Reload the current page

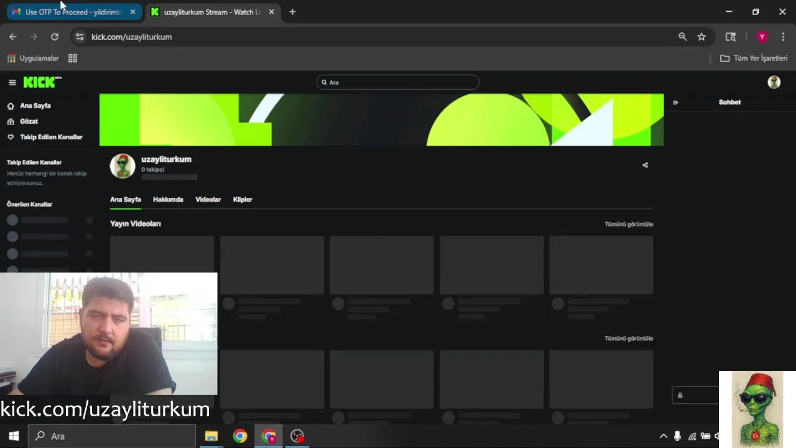click(55, 37)
